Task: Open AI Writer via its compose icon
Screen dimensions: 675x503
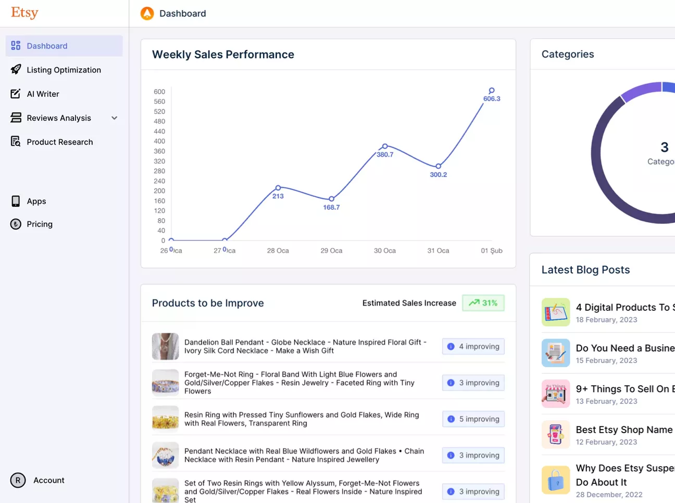Action: [15, 94]
